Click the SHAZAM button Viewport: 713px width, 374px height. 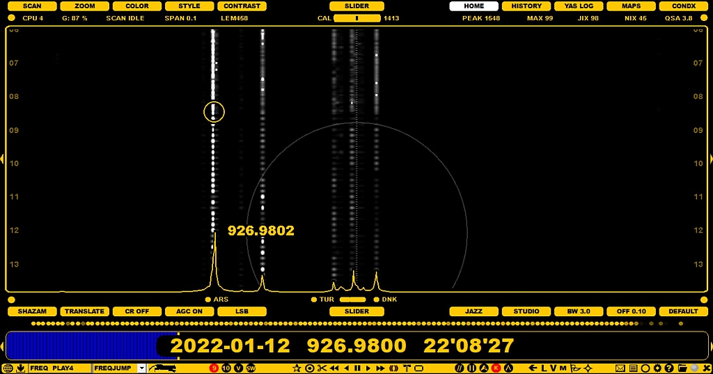point(32,311)
